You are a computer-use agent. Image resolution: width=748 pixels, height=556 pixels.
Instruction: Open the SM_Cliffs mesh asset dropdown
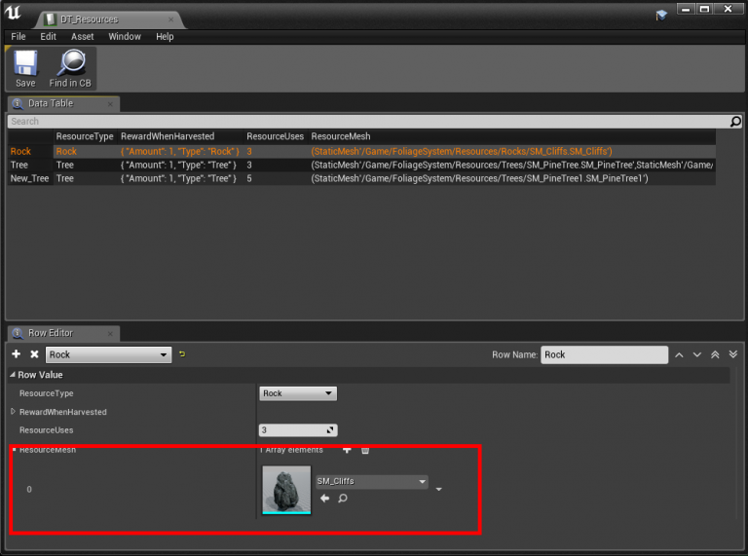point(372,482)
